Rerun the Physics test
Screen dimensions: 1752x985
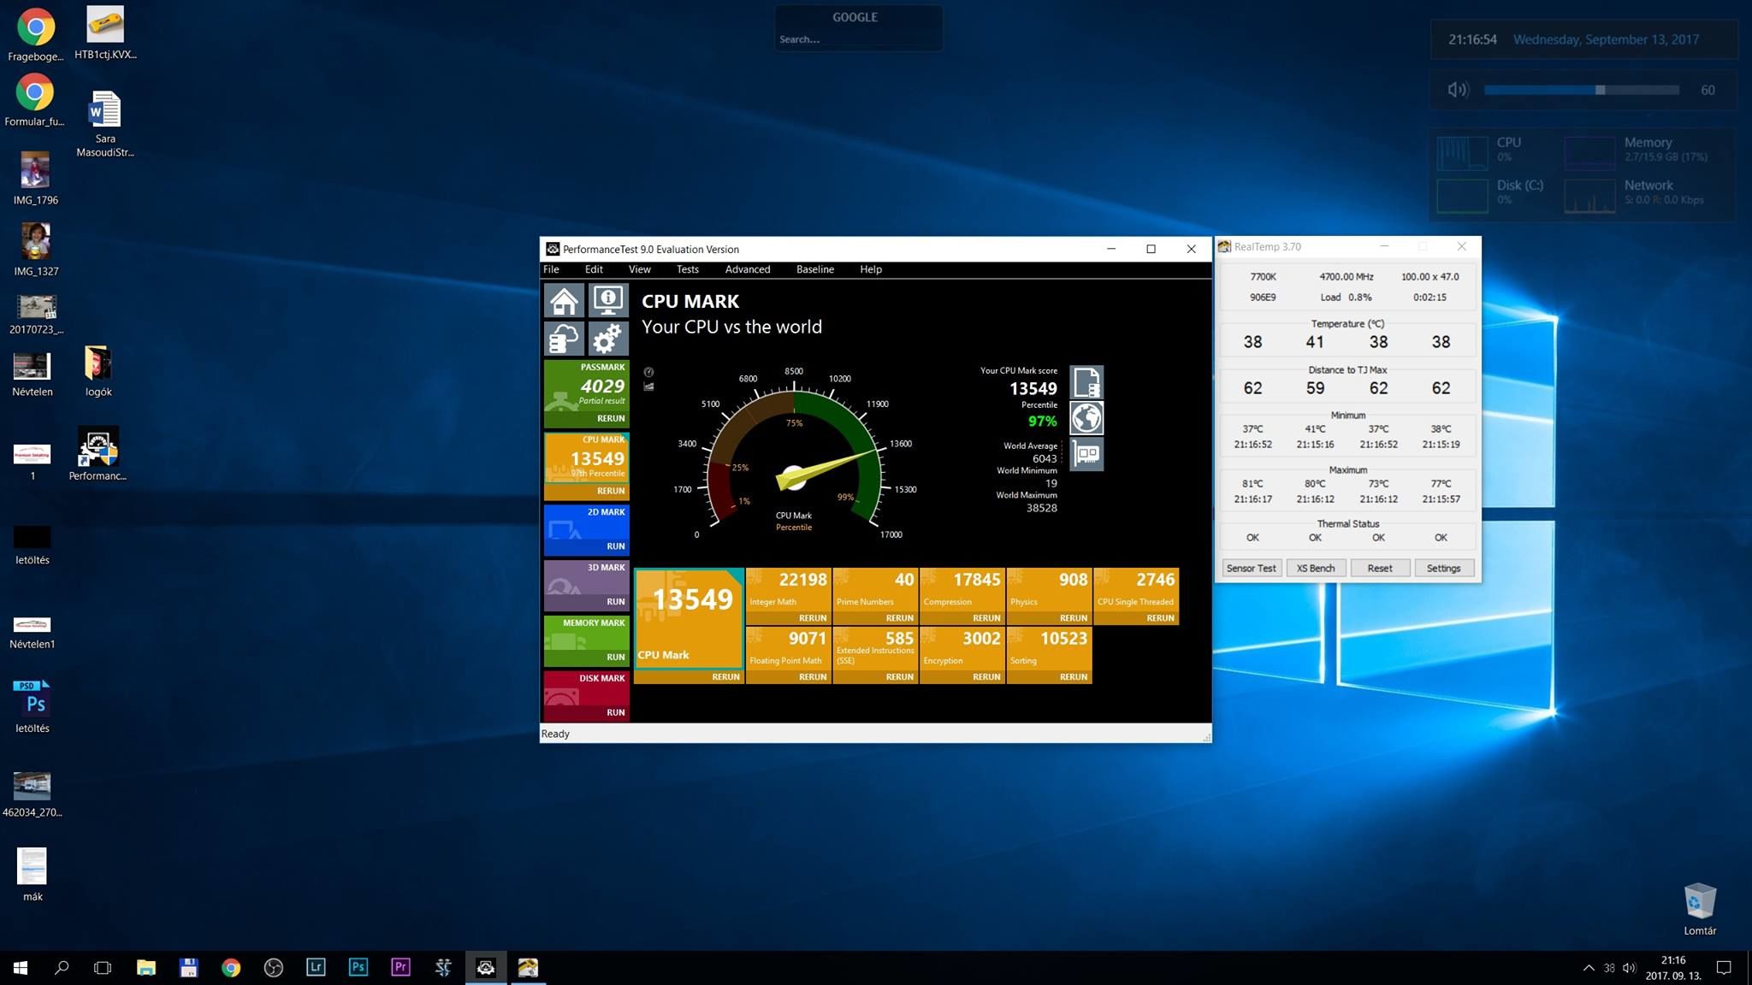pyautogui.click(x=1073, y=617)
